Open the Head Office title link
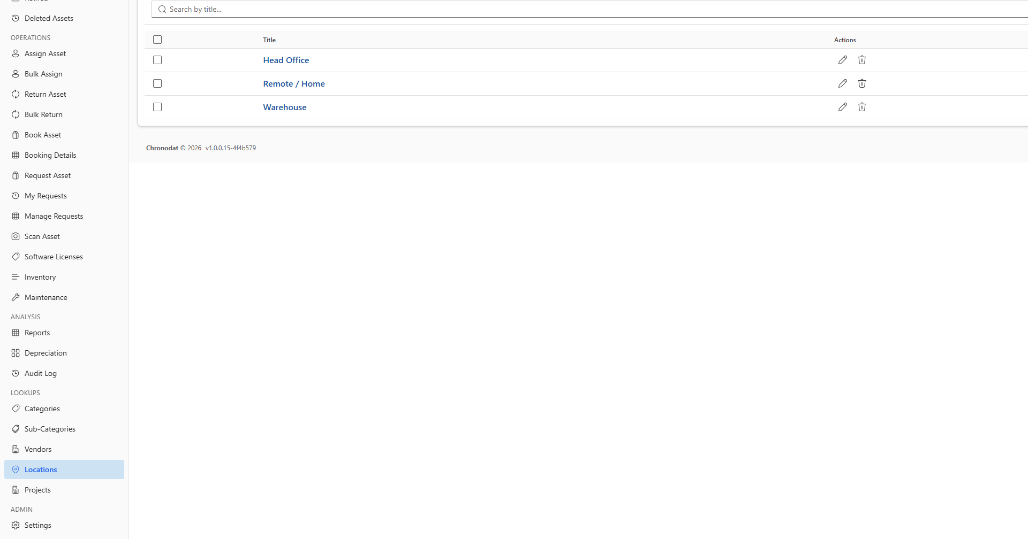 click(286, 60)
